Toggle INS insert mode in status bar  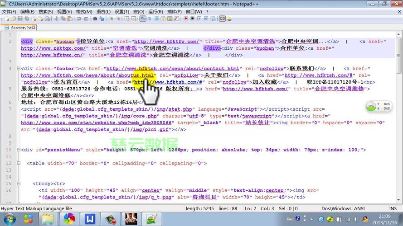393,208
